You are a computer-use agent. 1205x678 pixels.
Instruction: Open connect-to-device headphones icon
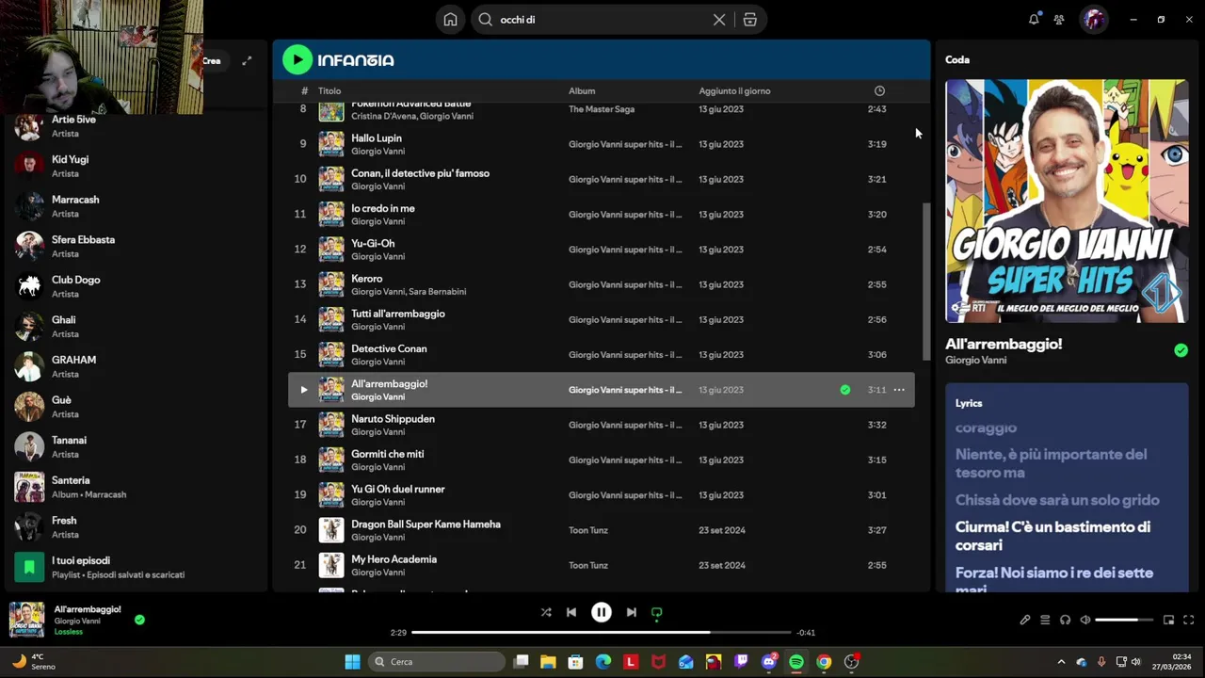1065,620
